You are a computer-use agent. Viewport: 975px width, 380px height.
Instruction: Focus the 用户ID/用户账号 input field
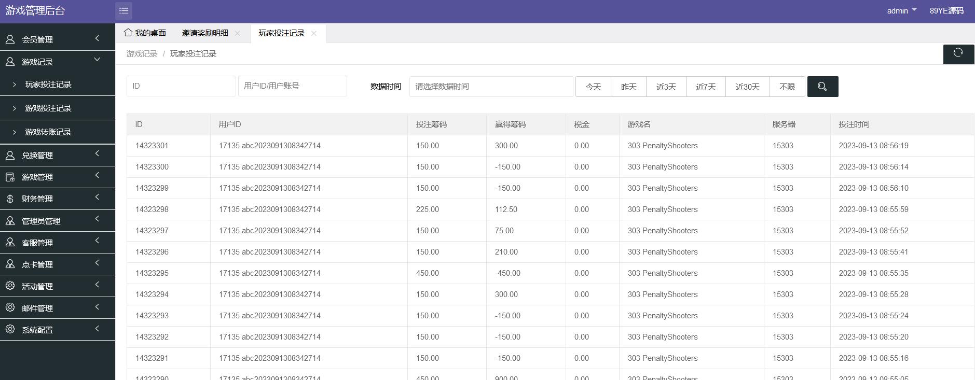point(293,86)
